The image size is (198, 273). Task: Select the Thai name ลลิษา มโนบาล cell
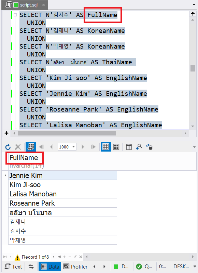pos(62,212)
